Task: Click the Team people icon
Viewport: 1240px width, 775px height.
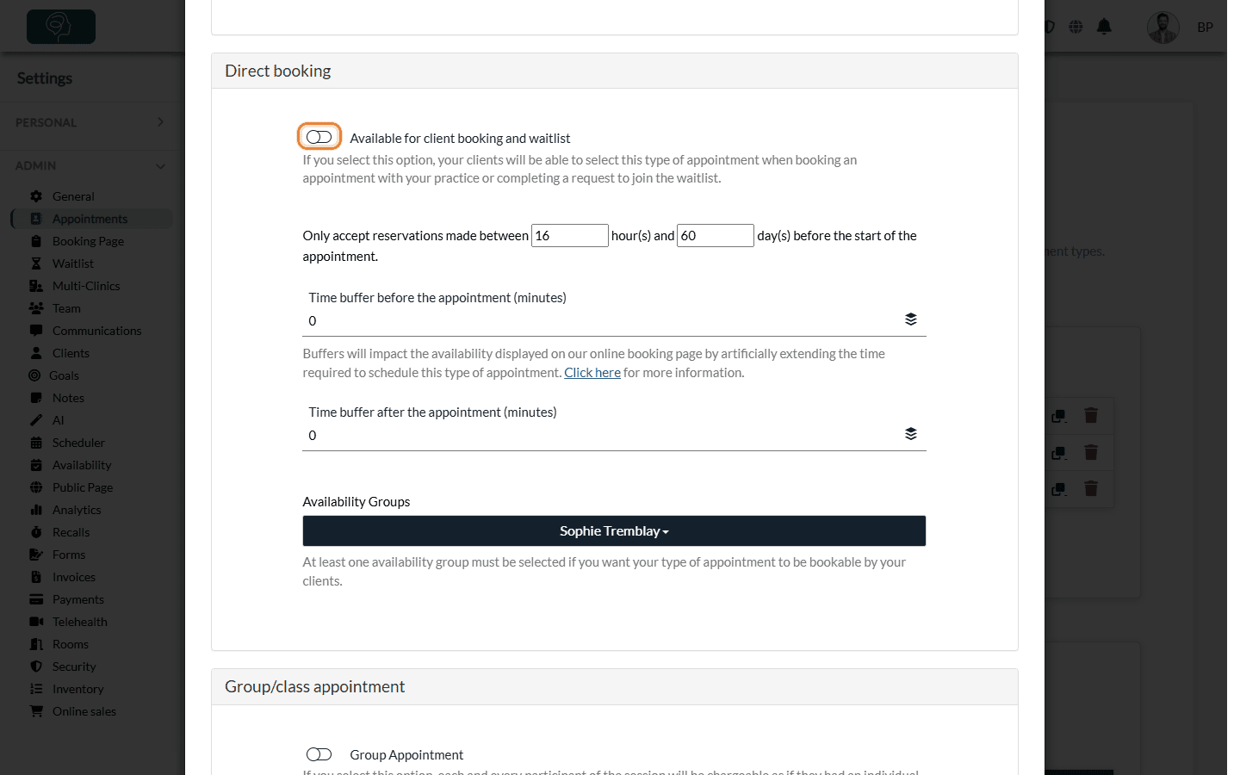Action: [x=36, y=308]
